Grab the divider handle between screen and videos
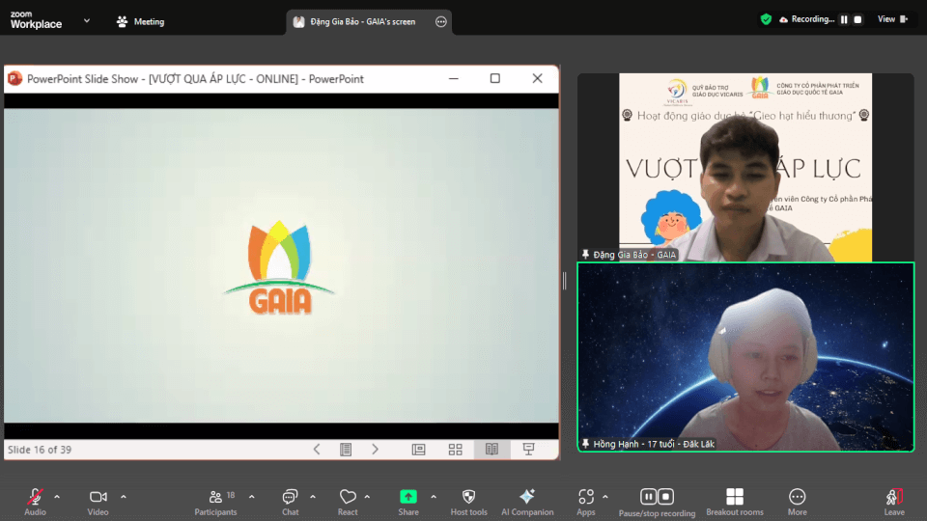Image resolution: width=927 pixels, height=521 pixels. [565, 281]
